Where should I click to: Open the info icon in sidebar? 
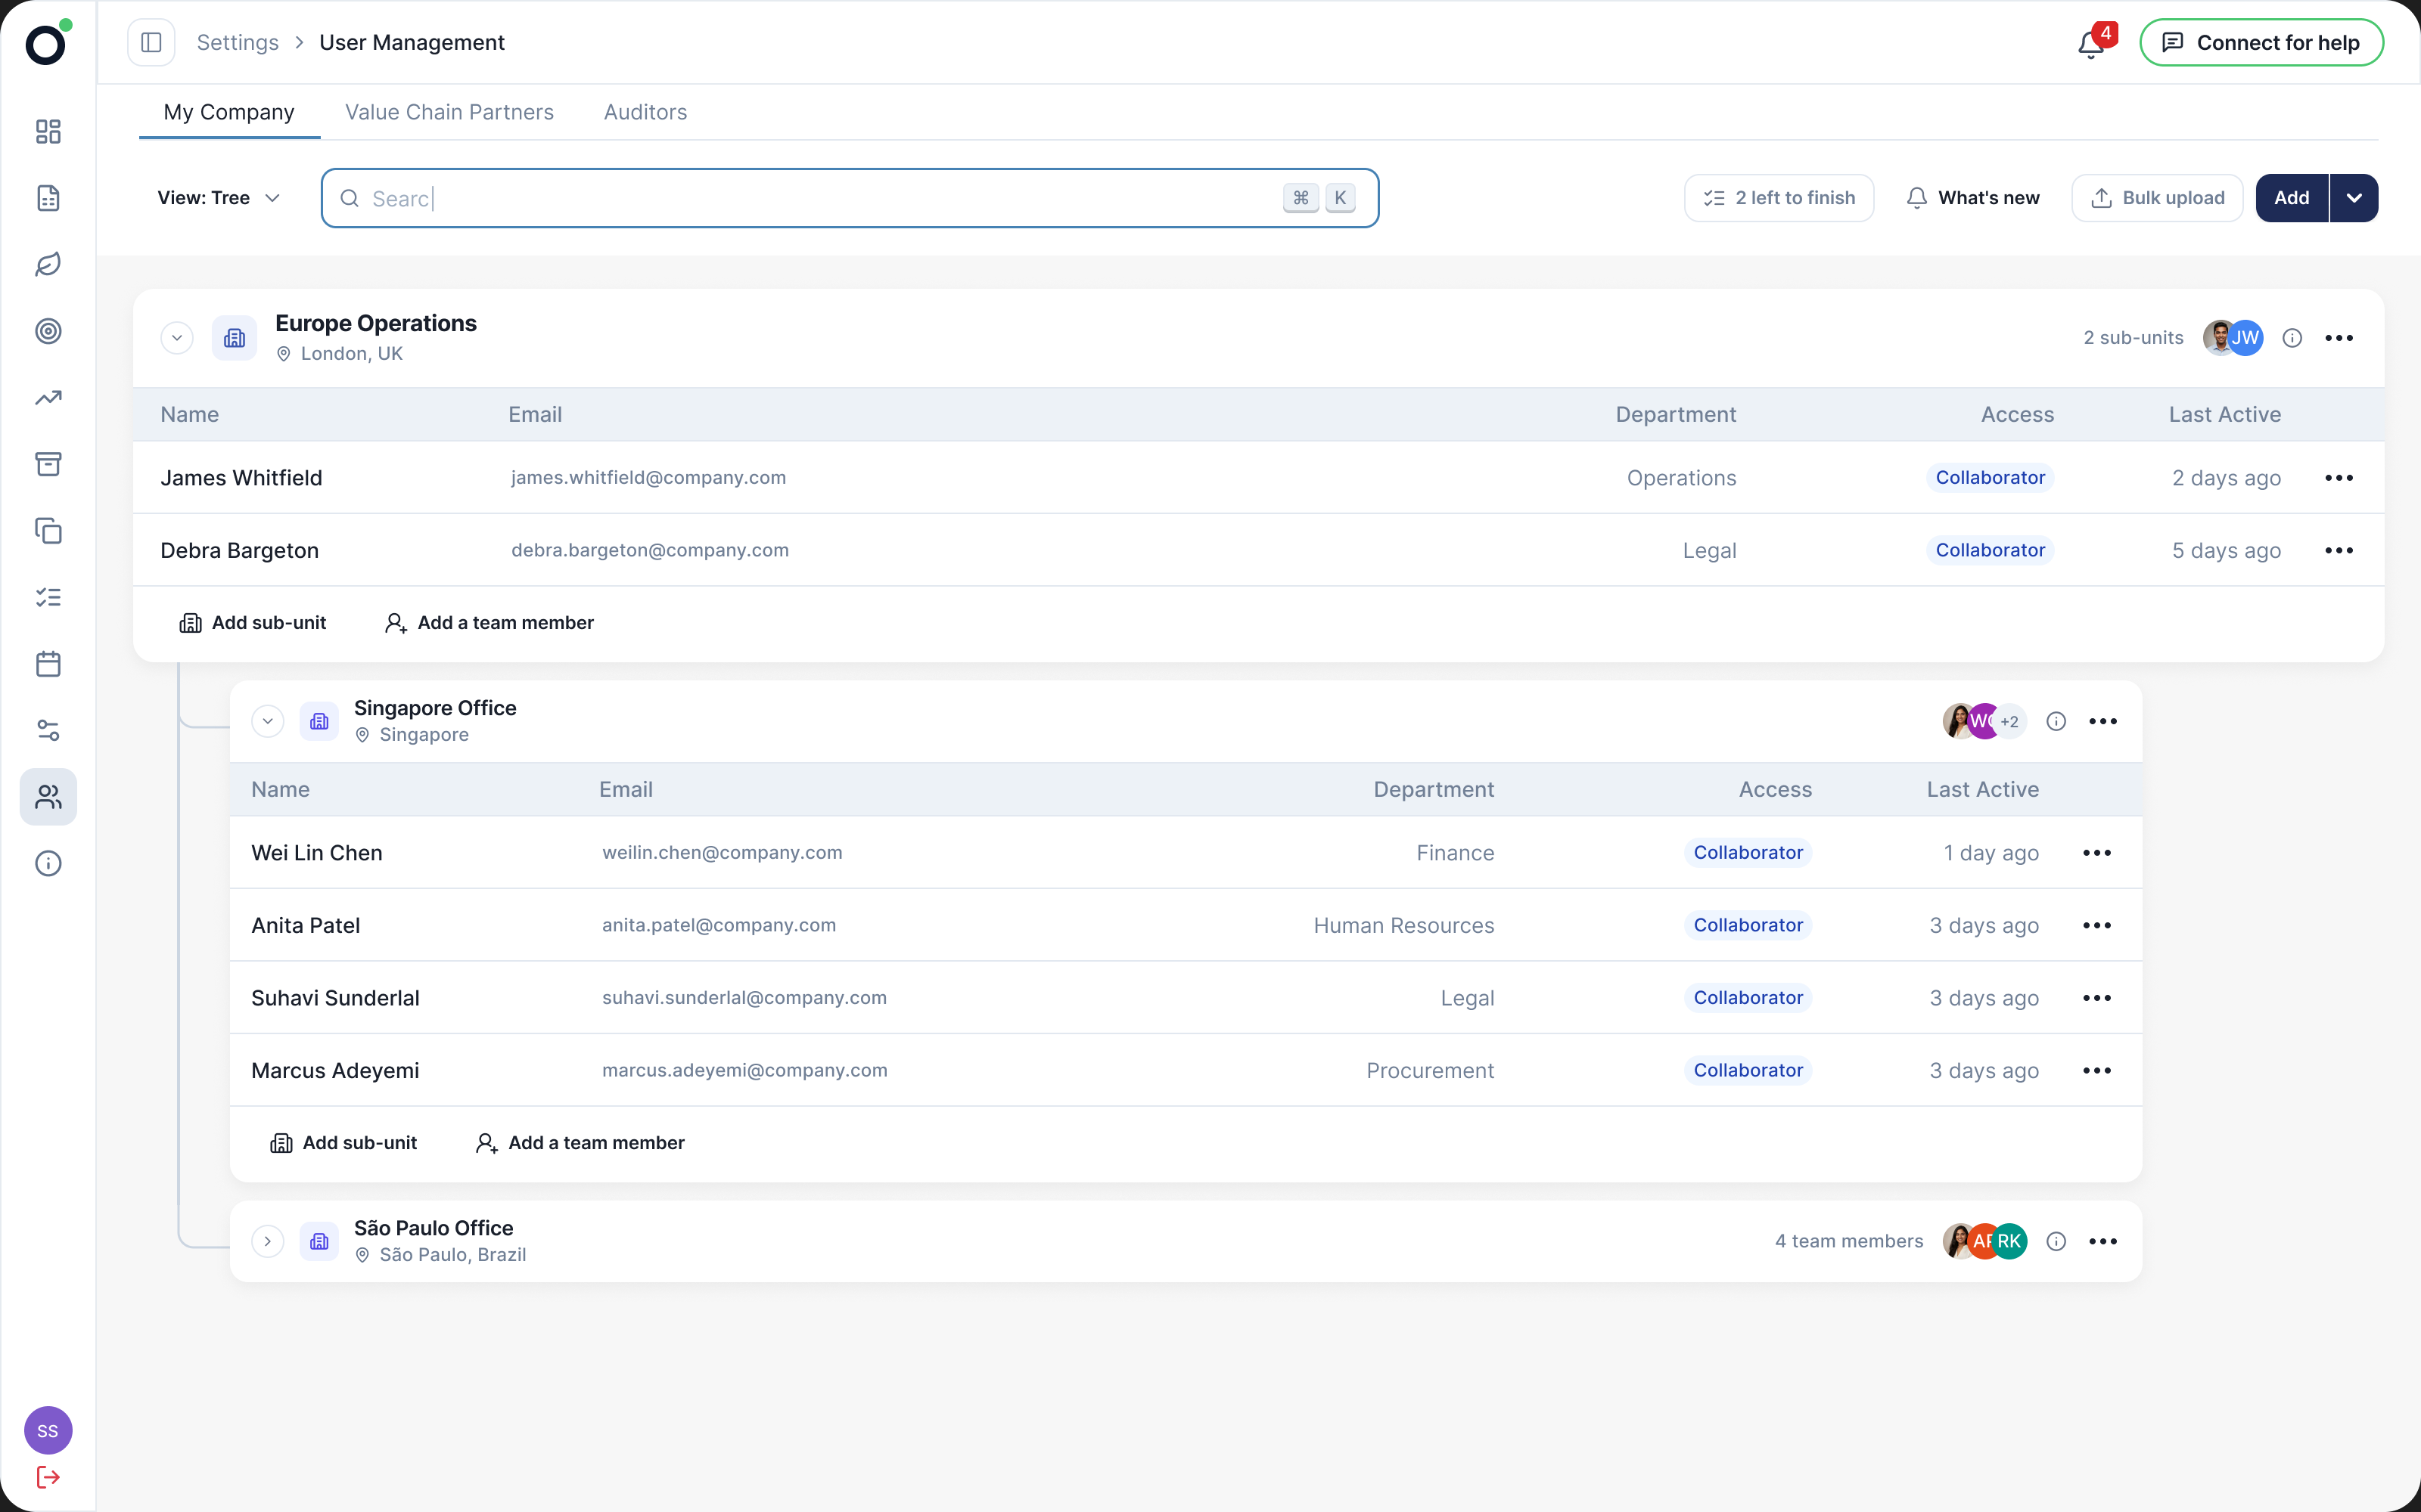[48, 863]
